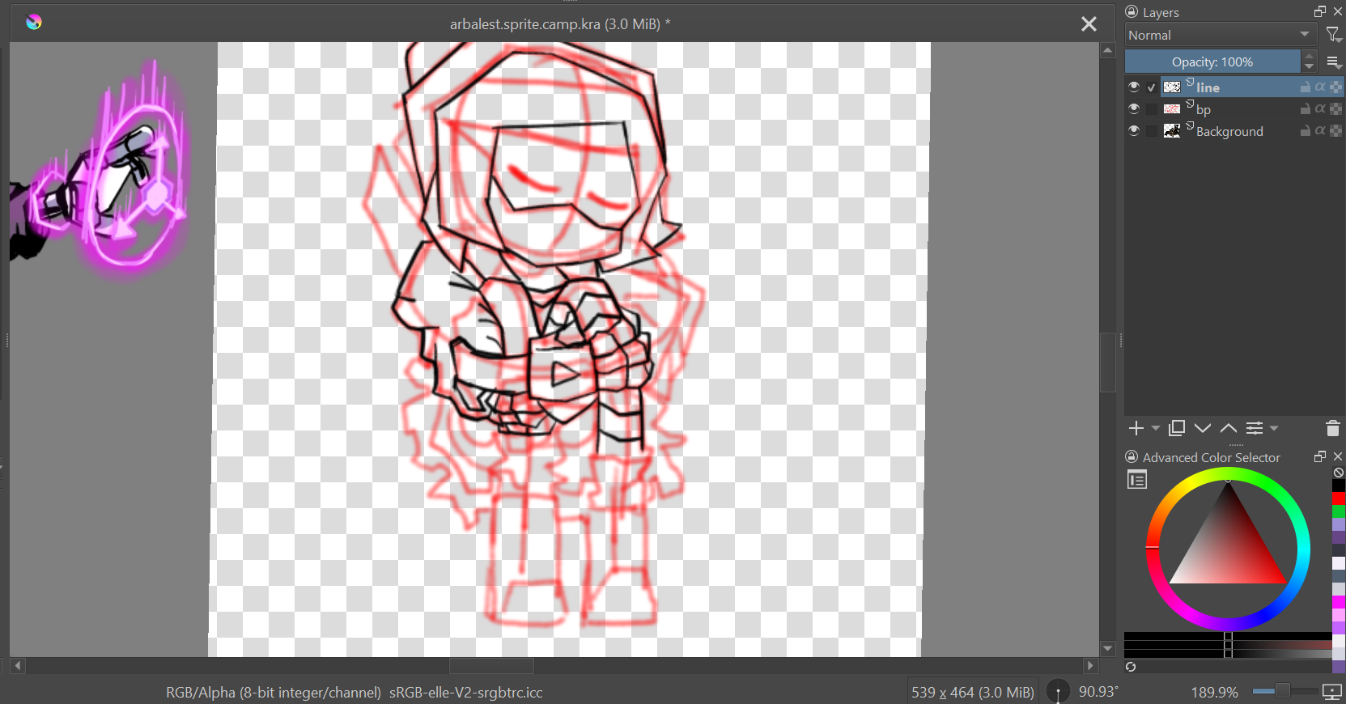Toggle the pixel-size zoom mode icon
Screen dimensions: 1346x704
[1331, 691]
